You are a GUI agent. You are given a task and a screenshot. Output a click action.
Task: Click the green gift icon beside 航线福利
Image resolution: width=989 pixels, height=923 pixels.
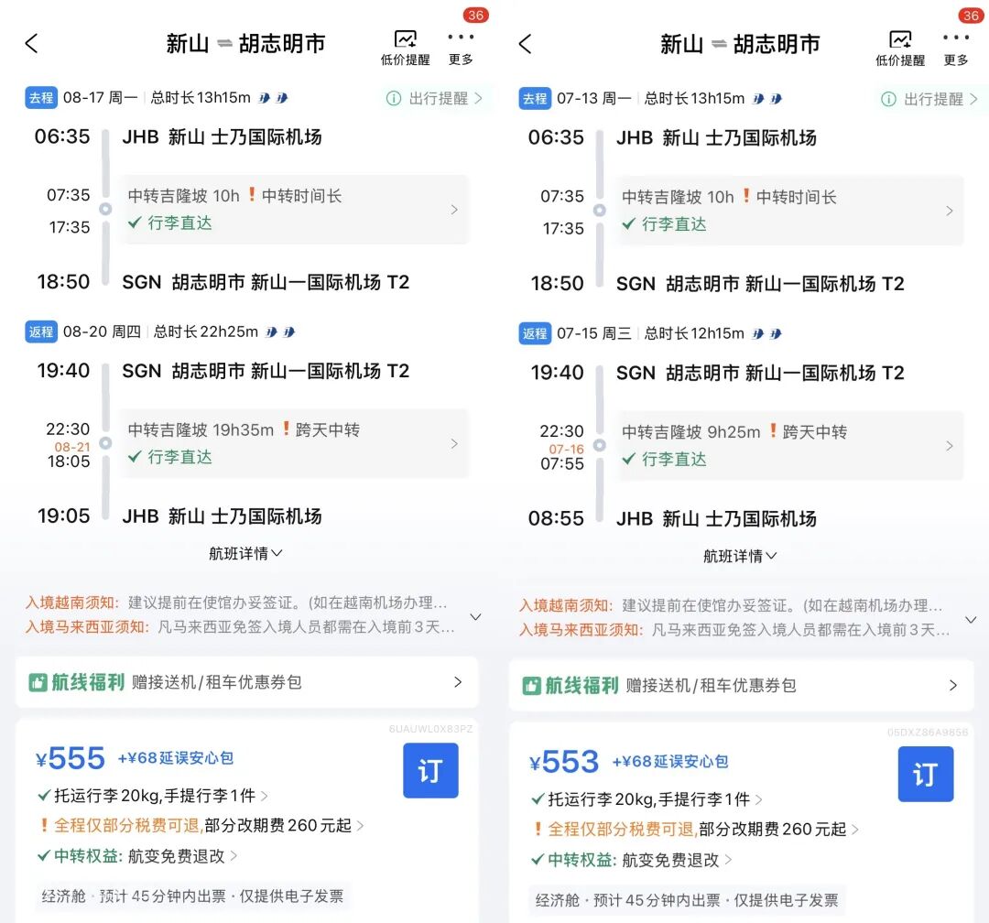pyautogui.click(x=37, y=682)
